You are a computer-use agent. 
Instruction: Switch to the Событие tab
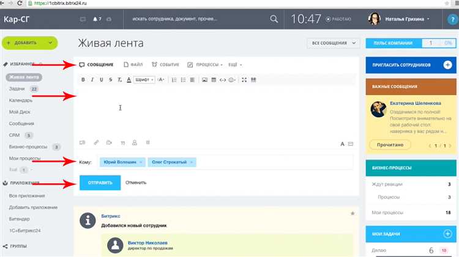tap(165, 65)
